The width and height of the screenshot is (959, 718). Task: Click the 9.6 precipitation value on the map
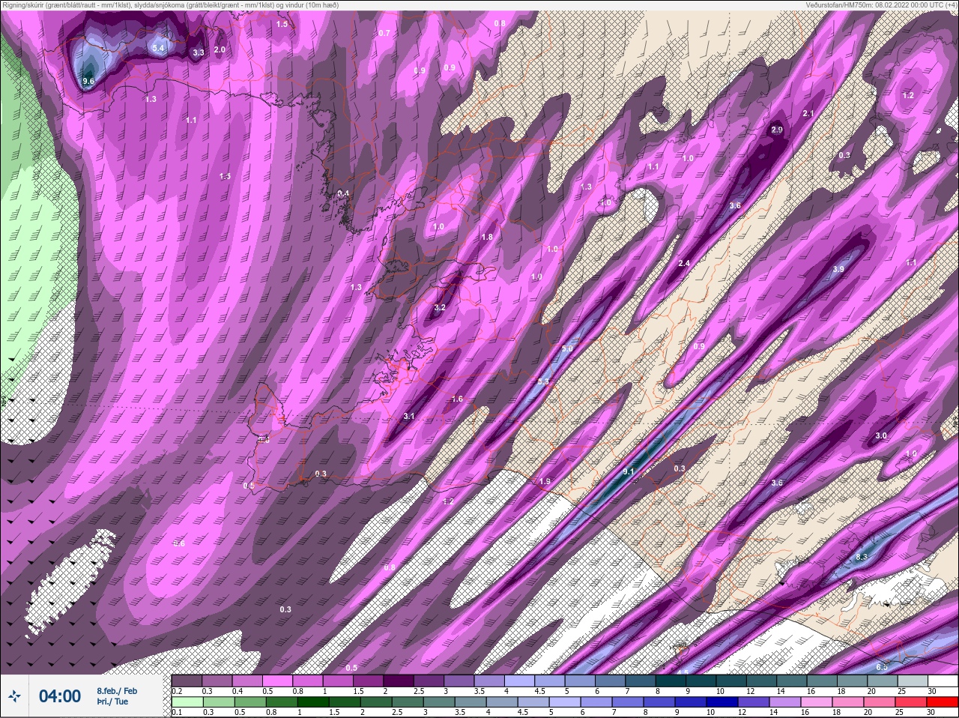point(88,81)
